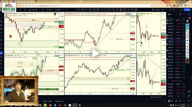This screenshot has height=107, width=192.
Task: Select the ellipse drawing tool in top toolbar
Action: click(83, 10)
